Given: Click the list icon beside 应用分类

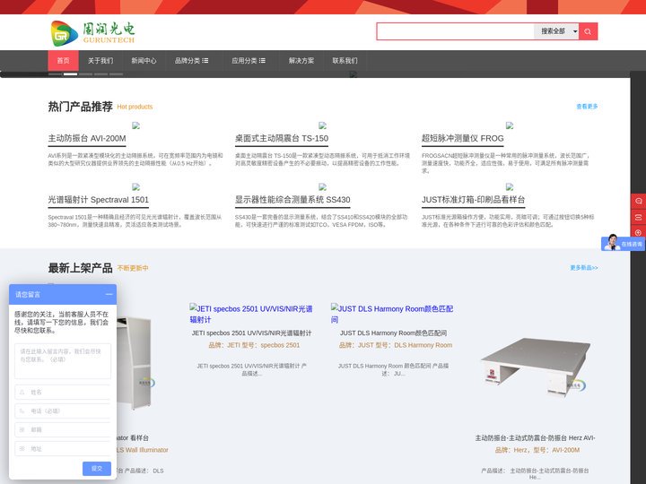Looking at the screenshot, I should [262, 61].
